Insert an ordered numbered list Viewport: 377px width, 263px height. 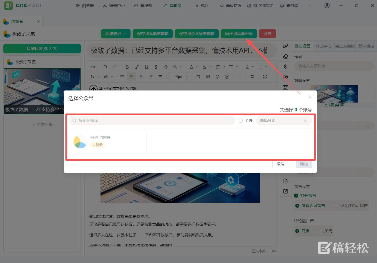point(218,67)
